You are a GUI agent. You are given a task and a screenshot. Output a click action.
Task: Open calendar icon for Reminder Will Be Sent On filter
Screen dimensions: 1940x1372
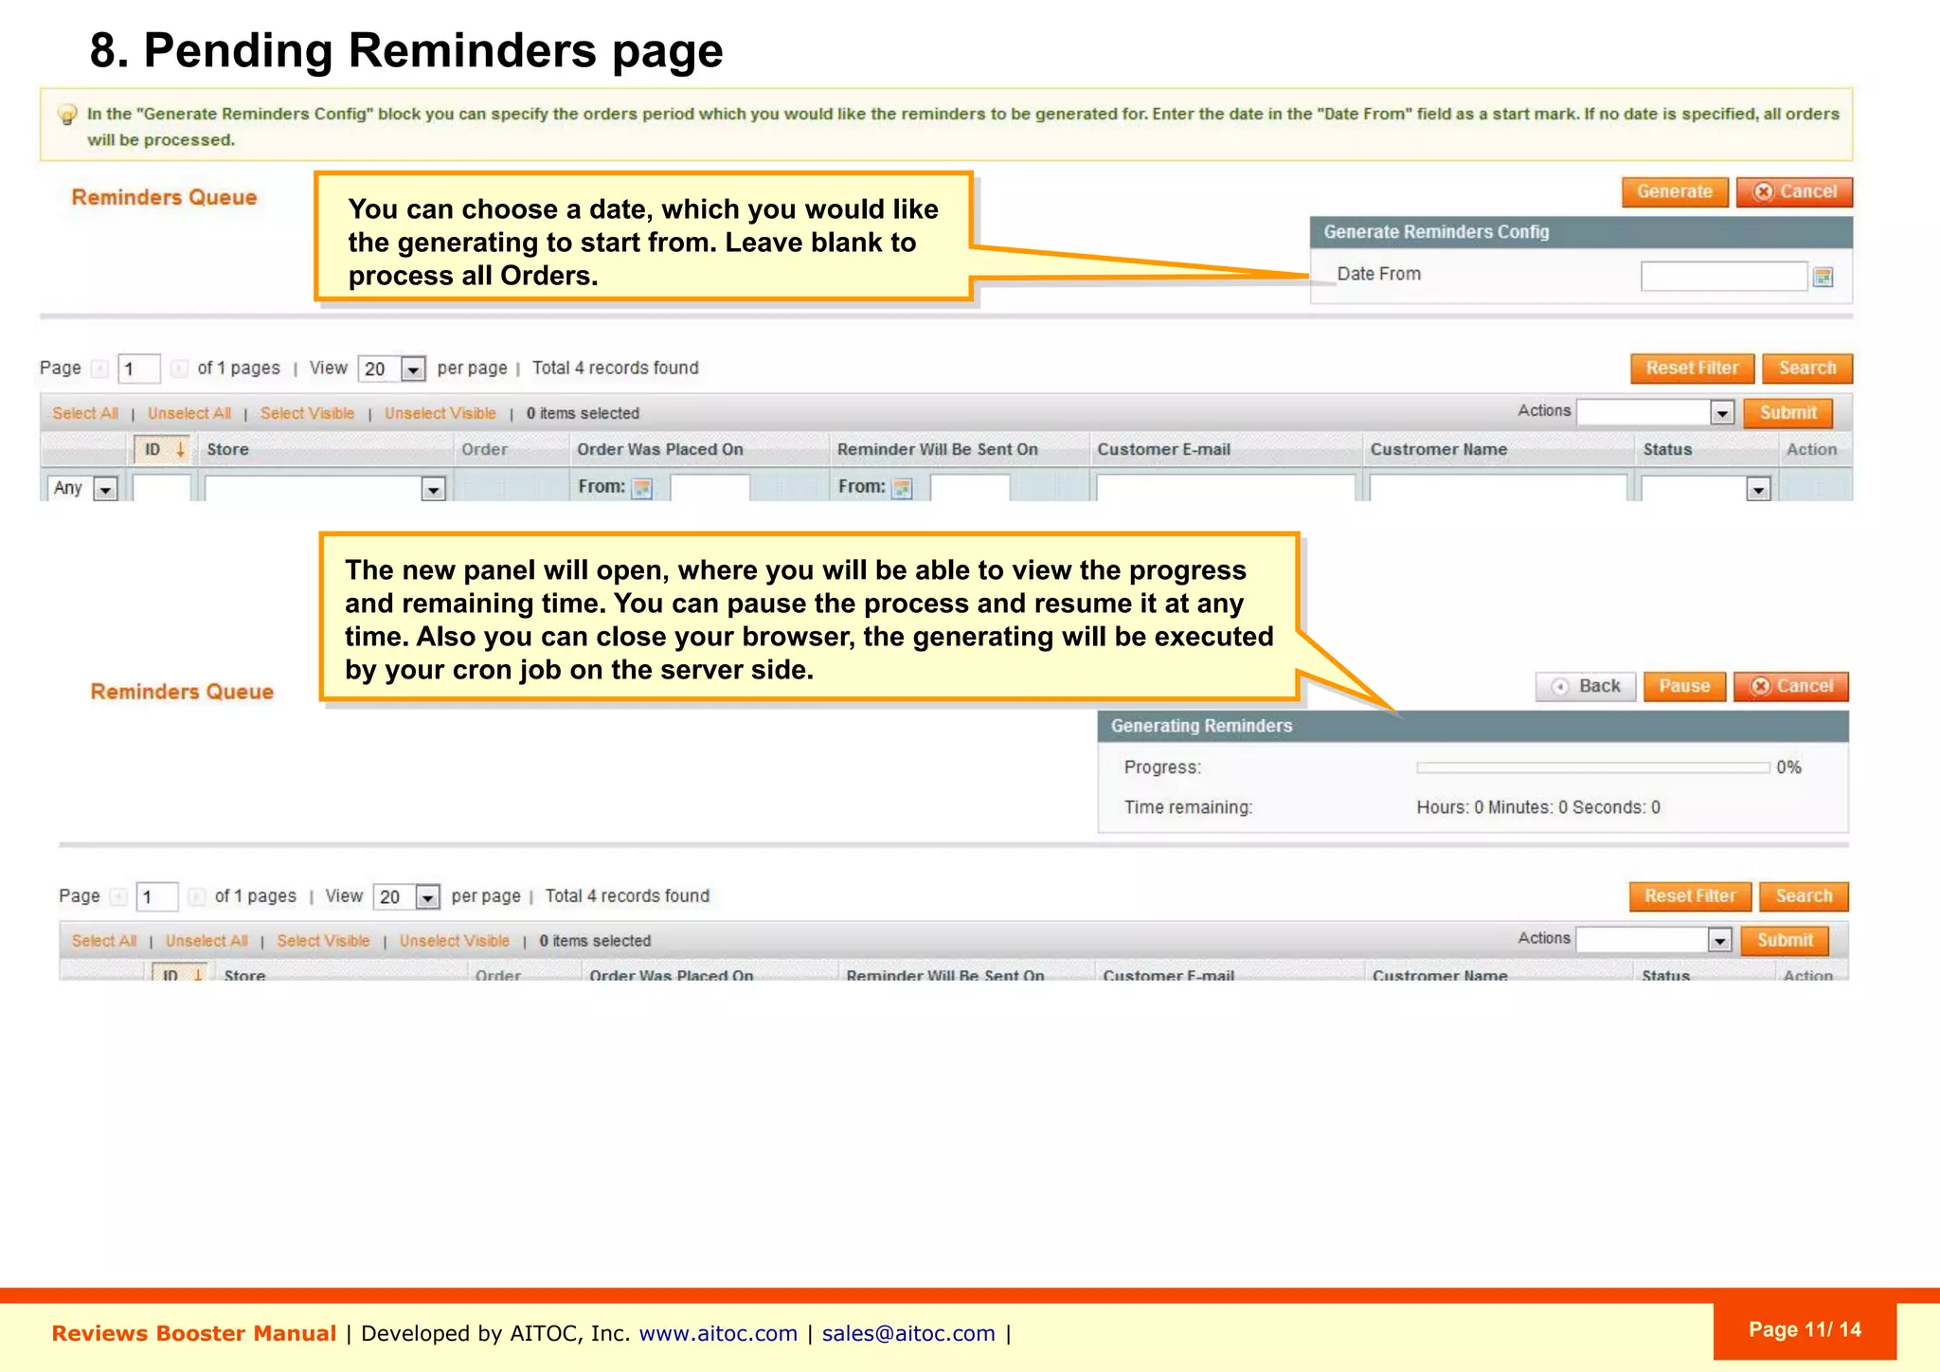[x=902, y=488]
